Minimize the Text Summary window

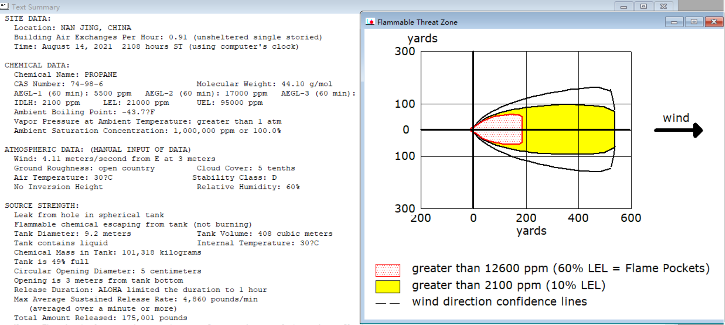click(x=624, y=6)
